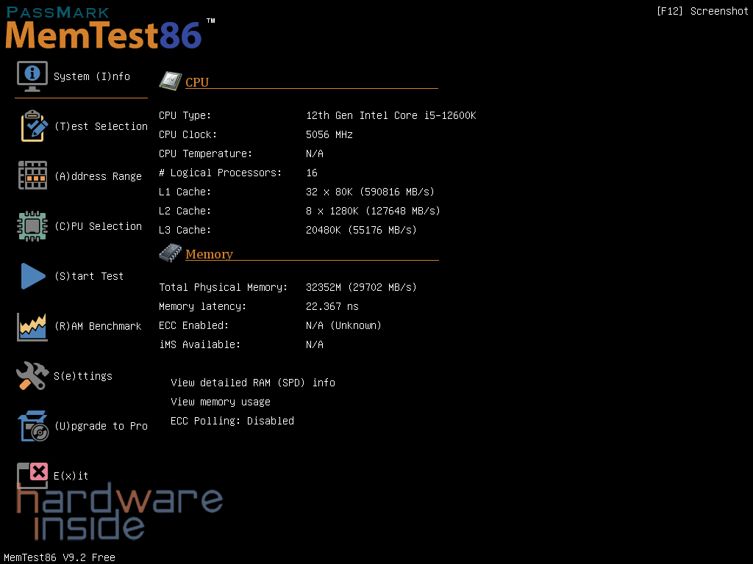The image size is (753, 564).
Task: Select View memory usage
Action: [221, 402]
